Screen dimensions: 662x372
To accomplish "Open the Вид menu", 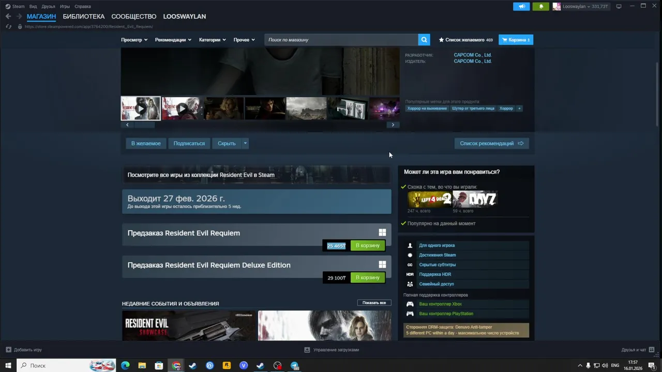I will (x=33, y=7).
